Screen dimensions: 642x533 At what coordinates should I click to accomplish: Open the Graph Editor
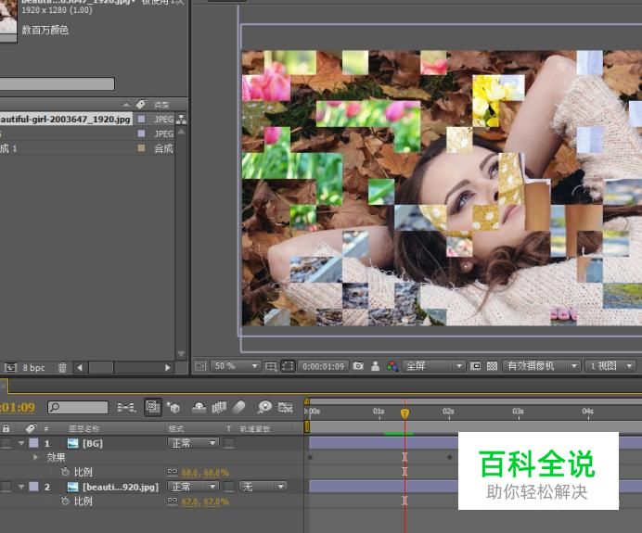[x=286, y=407]
